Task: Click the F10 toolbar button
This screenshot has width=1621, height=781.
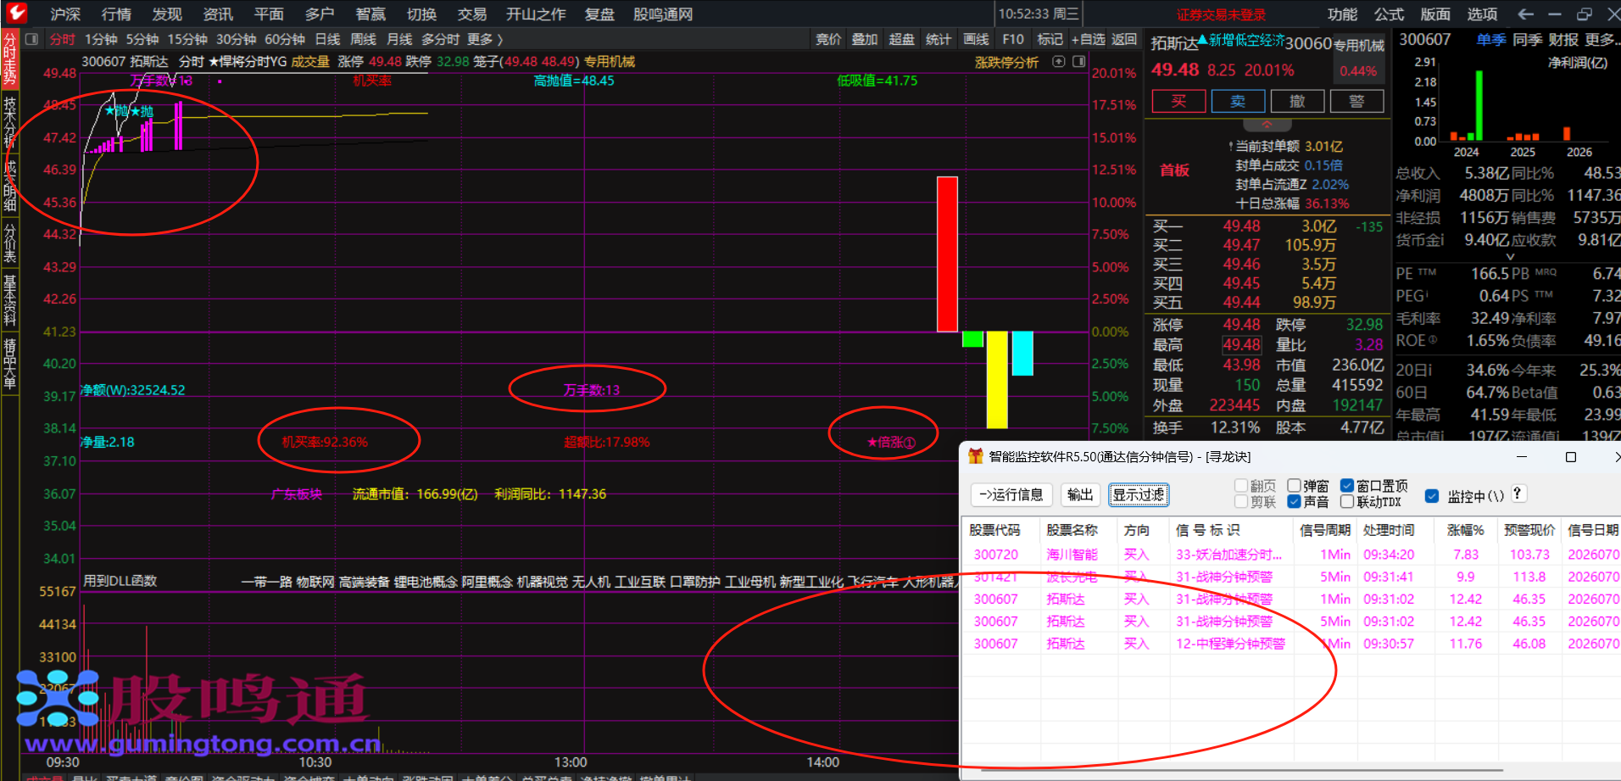Action: click(1013, 39)
